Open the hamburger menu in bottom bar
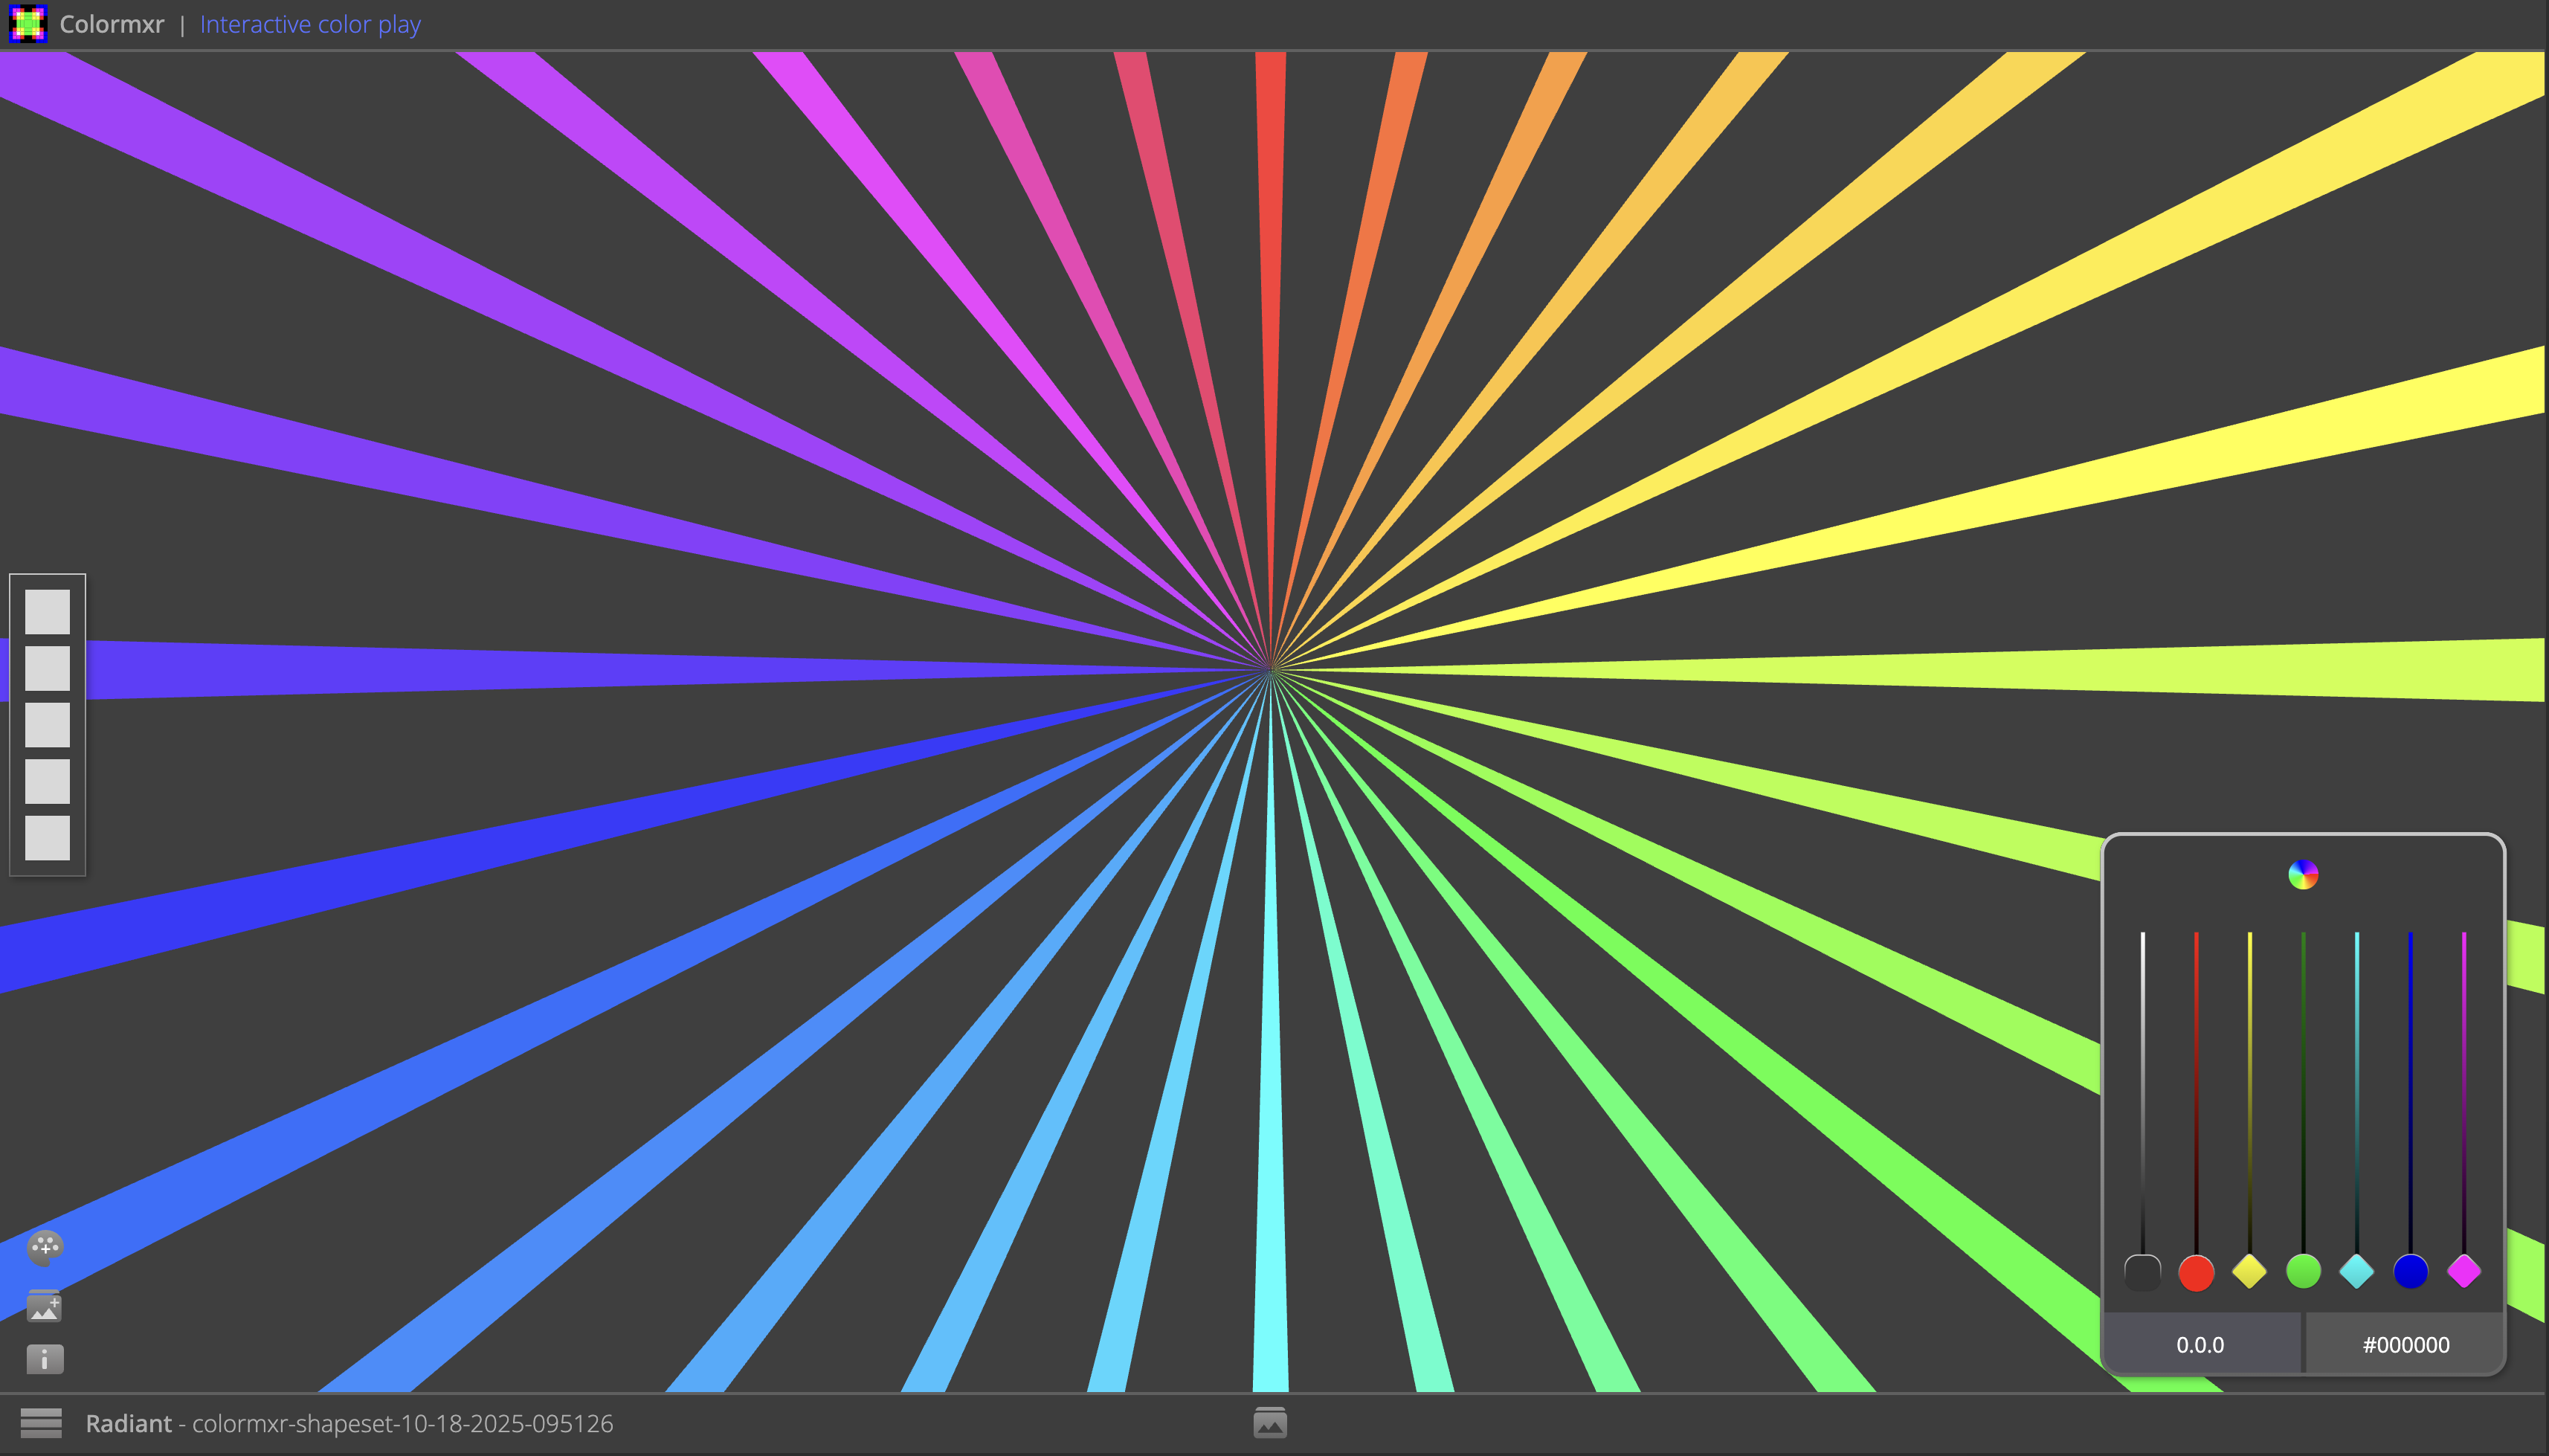Viewport: 2549px width, 1456px height. point(41,1423)
